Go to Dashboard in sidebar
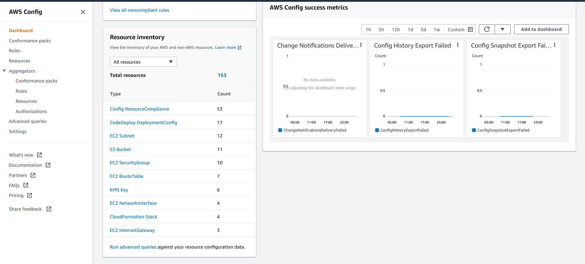This screenshot has width=585, height=264. (x=21, y=31)
